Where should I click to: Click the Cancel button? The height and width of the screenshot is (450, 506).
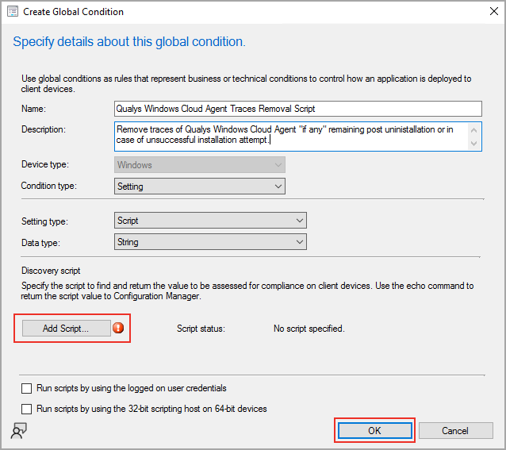(455, 431)
